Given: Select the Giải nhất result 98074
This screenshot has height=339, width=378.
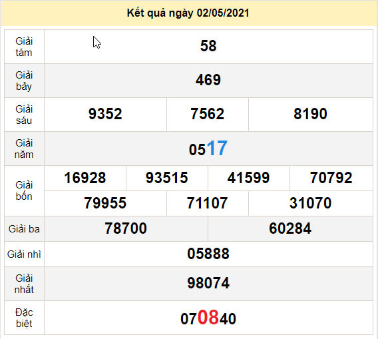Looking at the screenshot, I should click(x=208, y=283).
